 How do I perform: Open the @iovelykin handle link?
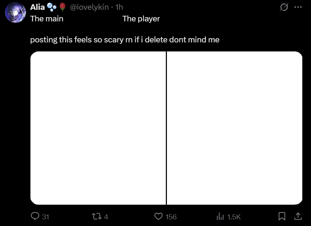click(89, 7)
